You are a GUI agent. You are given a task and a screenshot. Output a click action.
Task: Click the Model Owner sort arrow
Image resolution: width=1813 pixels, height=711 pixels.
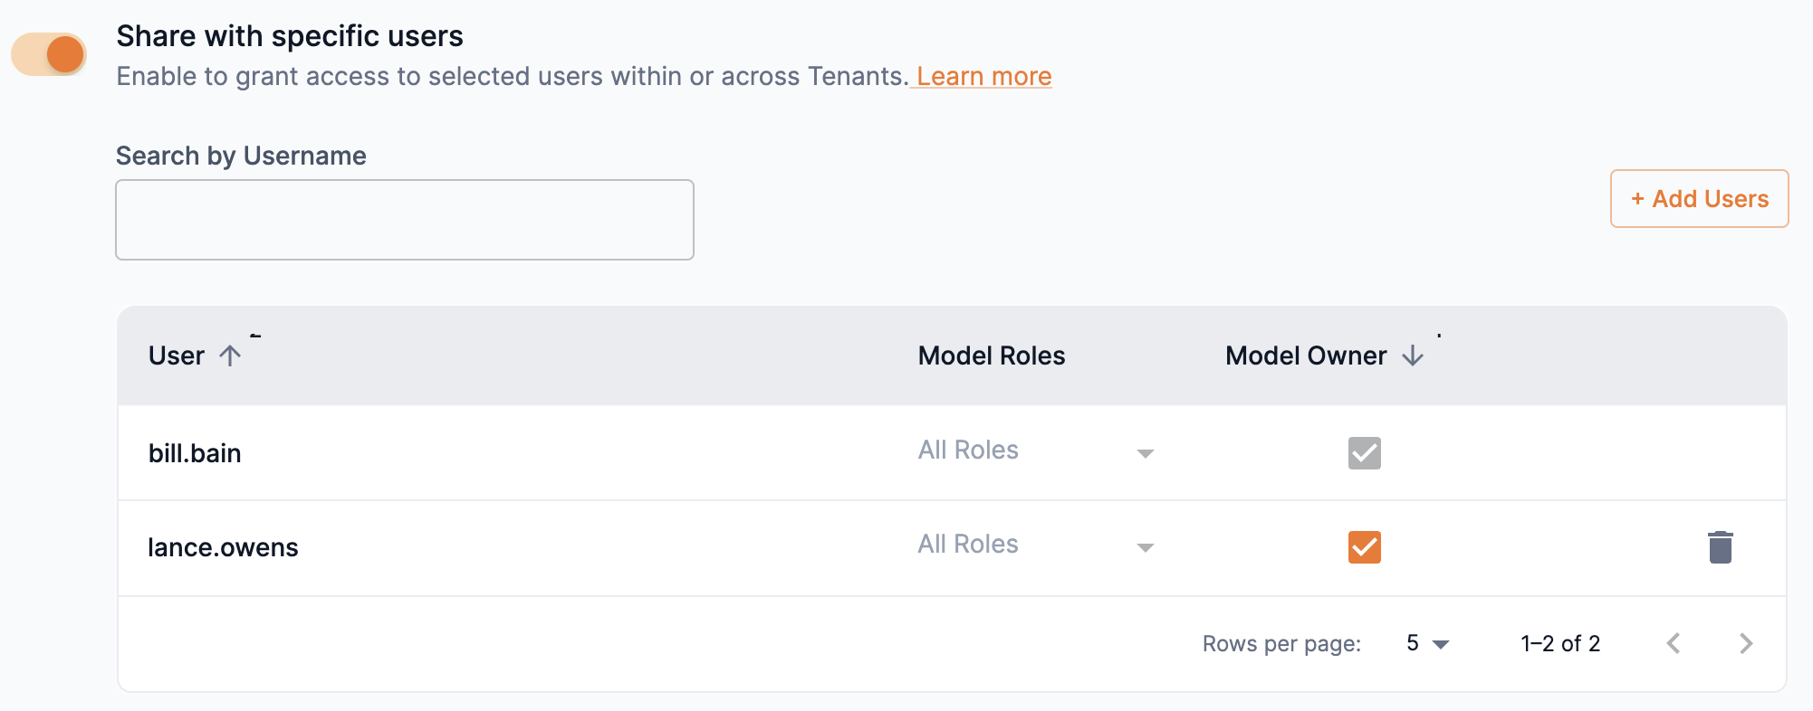click(1411, 355)
